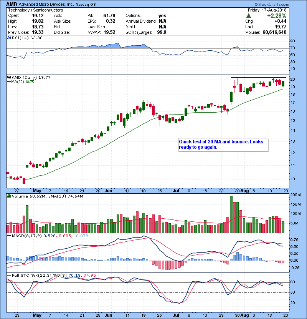Image resolution: width=307 pixels, height=319 pixels.
Task: Click the 'Jul' month label under price chart
Action: (176, 191)
